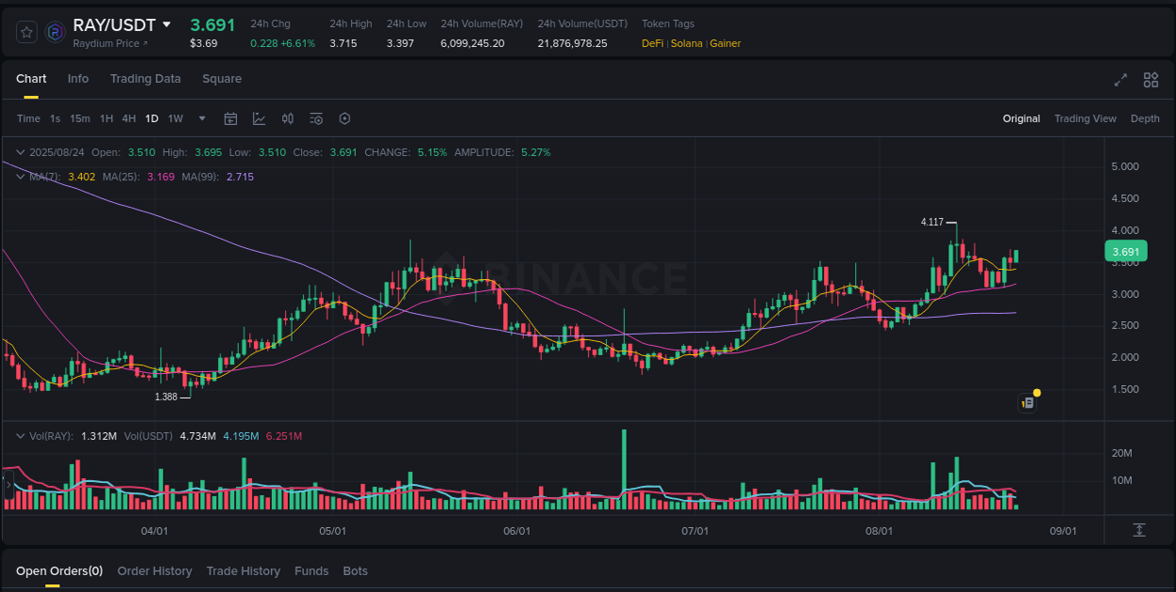Add RAY/USDT to favorites via star icon
This screenshot has width=1176, height=592.
[x=27, y=31]
